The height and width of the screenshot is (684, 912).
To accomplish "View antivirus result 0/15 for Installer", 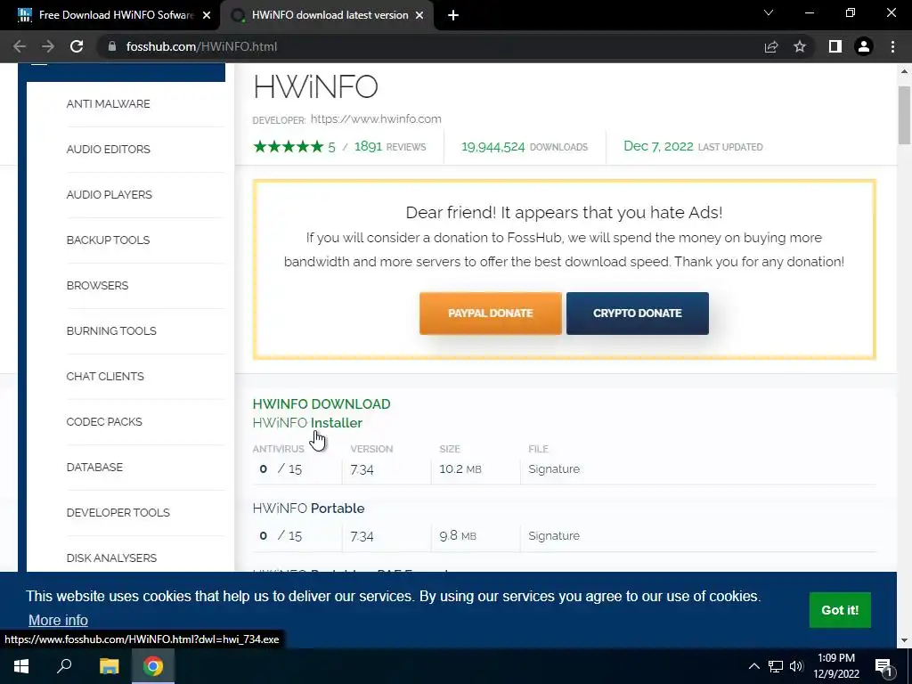I will click(x=281, y=468).
